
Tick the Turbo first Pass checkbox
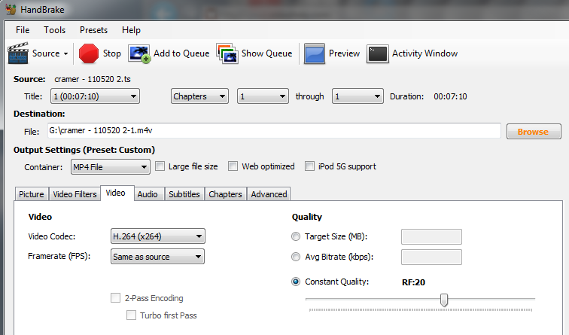point(131,315)
